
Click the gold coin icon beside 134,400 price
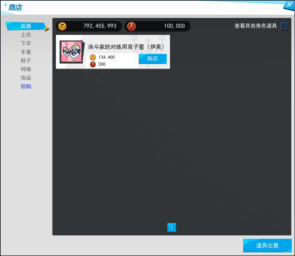[93, 57]
